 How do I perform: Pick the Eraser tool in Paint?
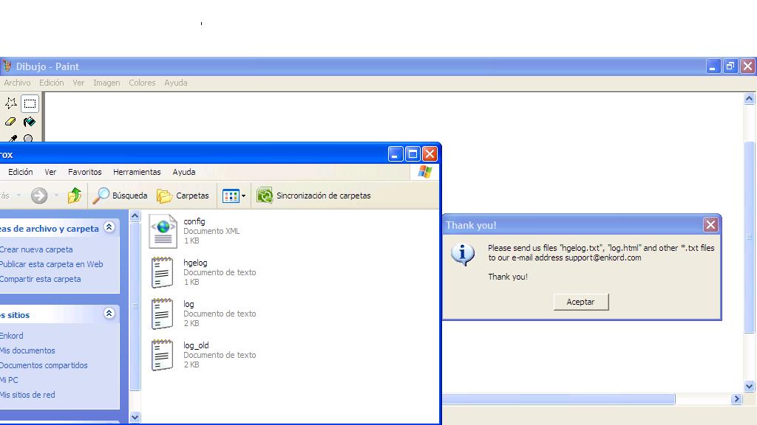pos(10,122)
